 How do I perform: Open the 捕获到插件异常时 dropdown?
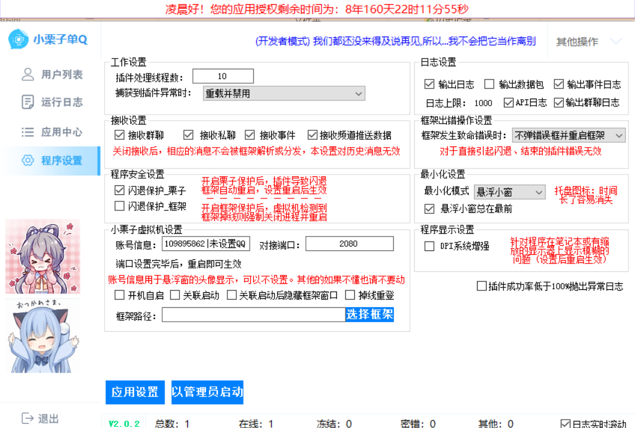click(283, 93)
